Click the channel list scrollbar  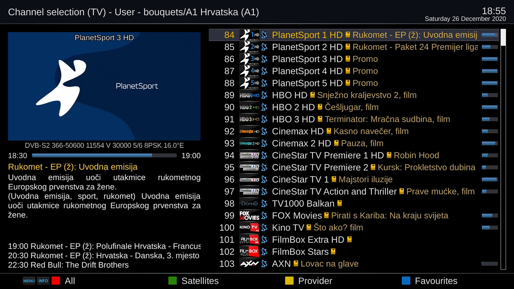pyautogui.click(x=503, y=149)
